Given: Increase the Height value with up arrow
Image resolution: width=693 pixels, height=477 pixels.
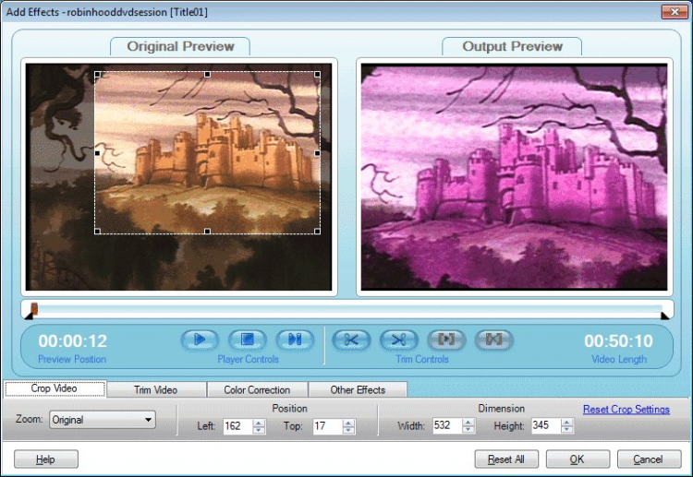Looking at the screenshot, I should click(567, 422).
